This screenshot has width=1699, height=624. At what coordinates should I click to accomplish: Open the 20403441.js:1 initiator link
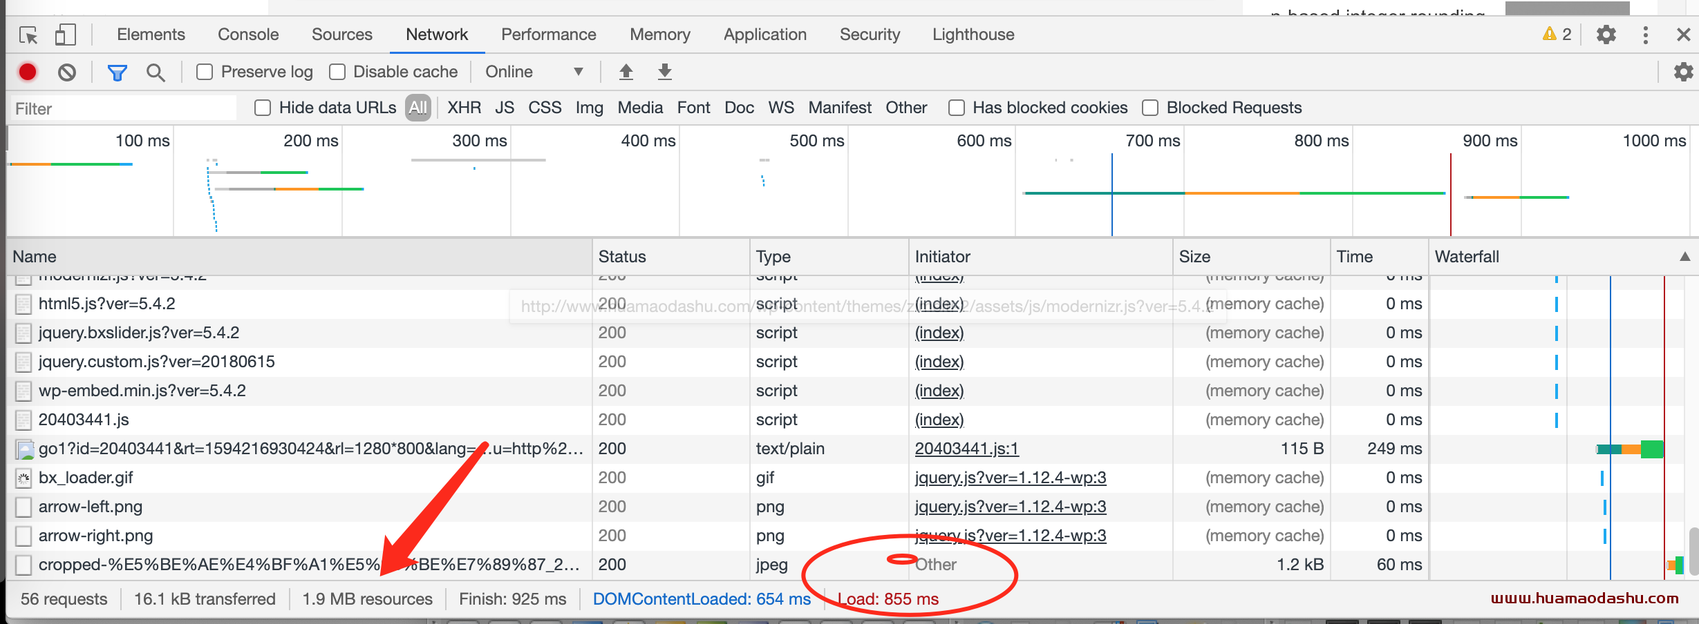[966, 449]
